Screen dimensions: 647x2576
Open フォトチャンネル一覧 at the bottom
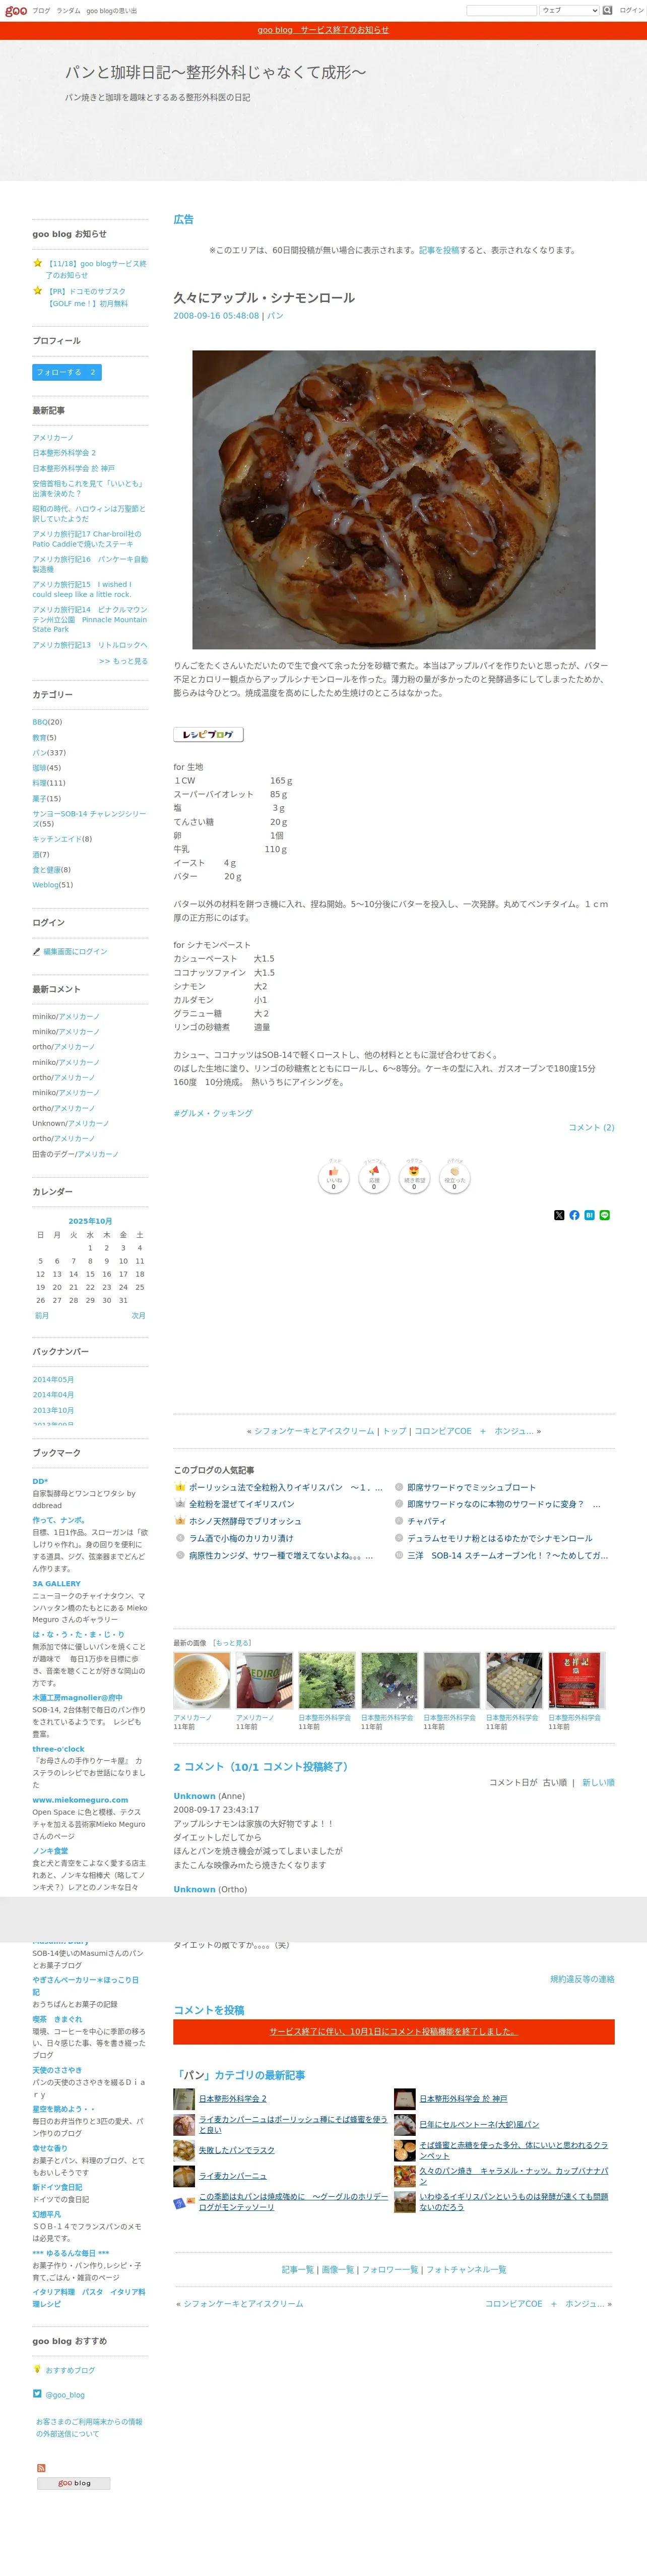point(467,2269)
